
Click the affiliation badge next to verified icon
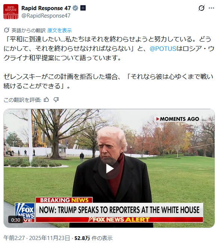(83, 8)
